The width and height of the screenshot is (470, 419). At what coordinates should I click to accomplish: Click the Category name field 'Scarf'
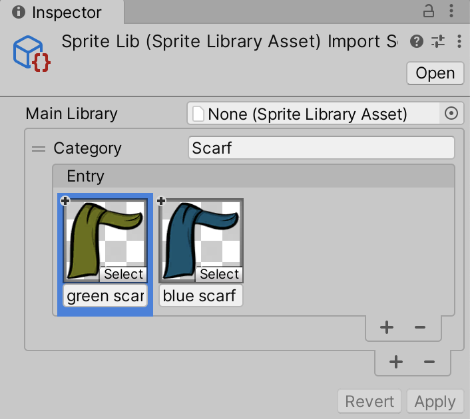[321, 148]
